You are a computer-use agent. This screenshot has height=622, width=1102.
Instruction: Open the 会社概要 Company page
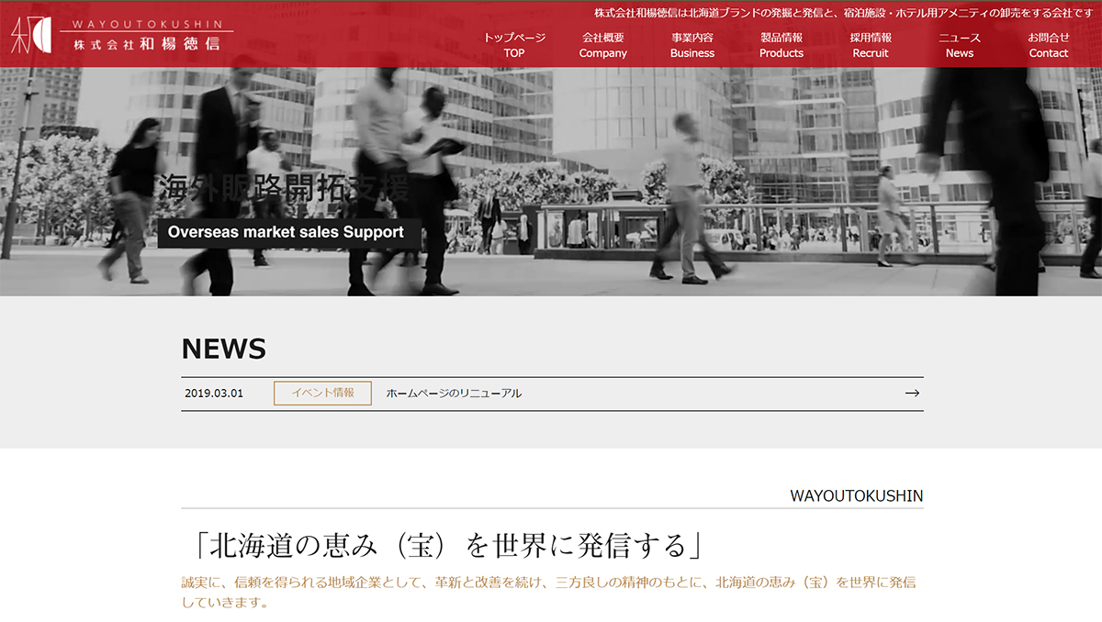(602, 45)
